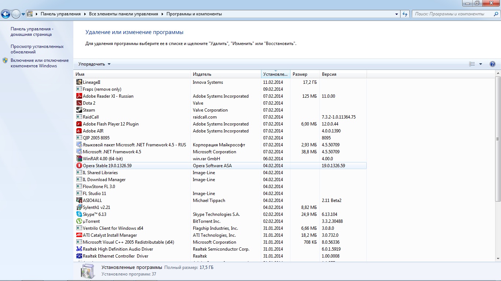Click the ATI Catalyst Install Manager icon

tap(79, 235)
